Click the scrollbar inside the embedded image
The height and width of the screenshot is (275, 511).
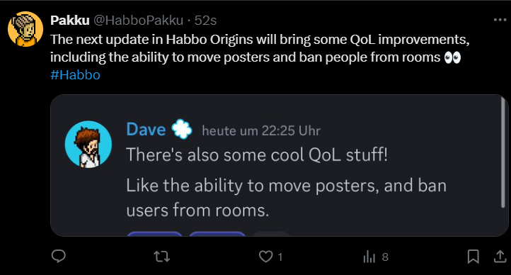pos(503,153)
